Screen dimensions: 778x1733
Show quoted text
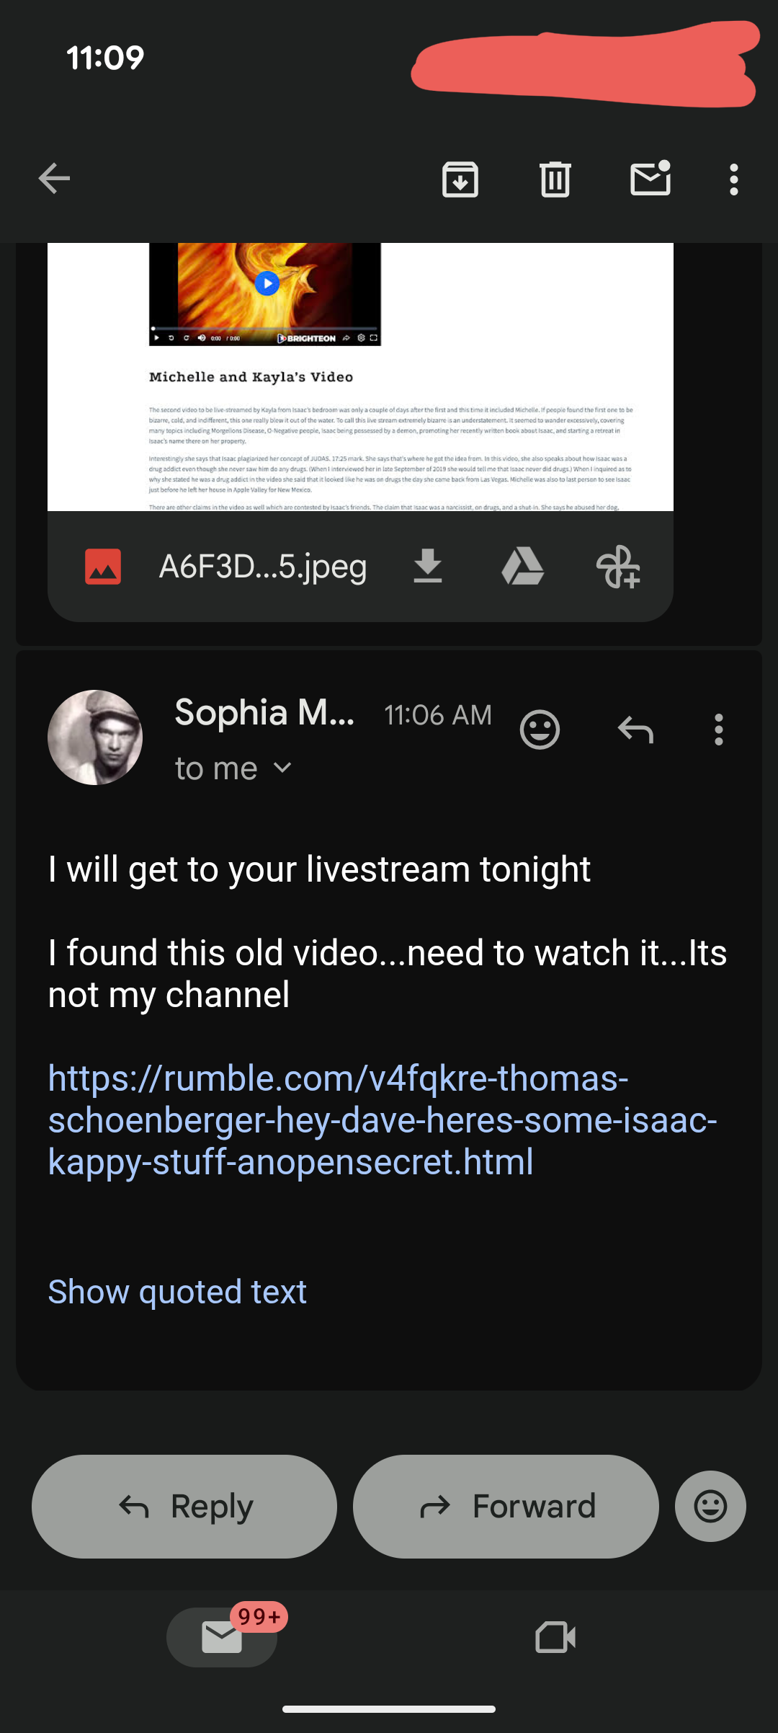pyautogui.click(x=177, y=1292)
